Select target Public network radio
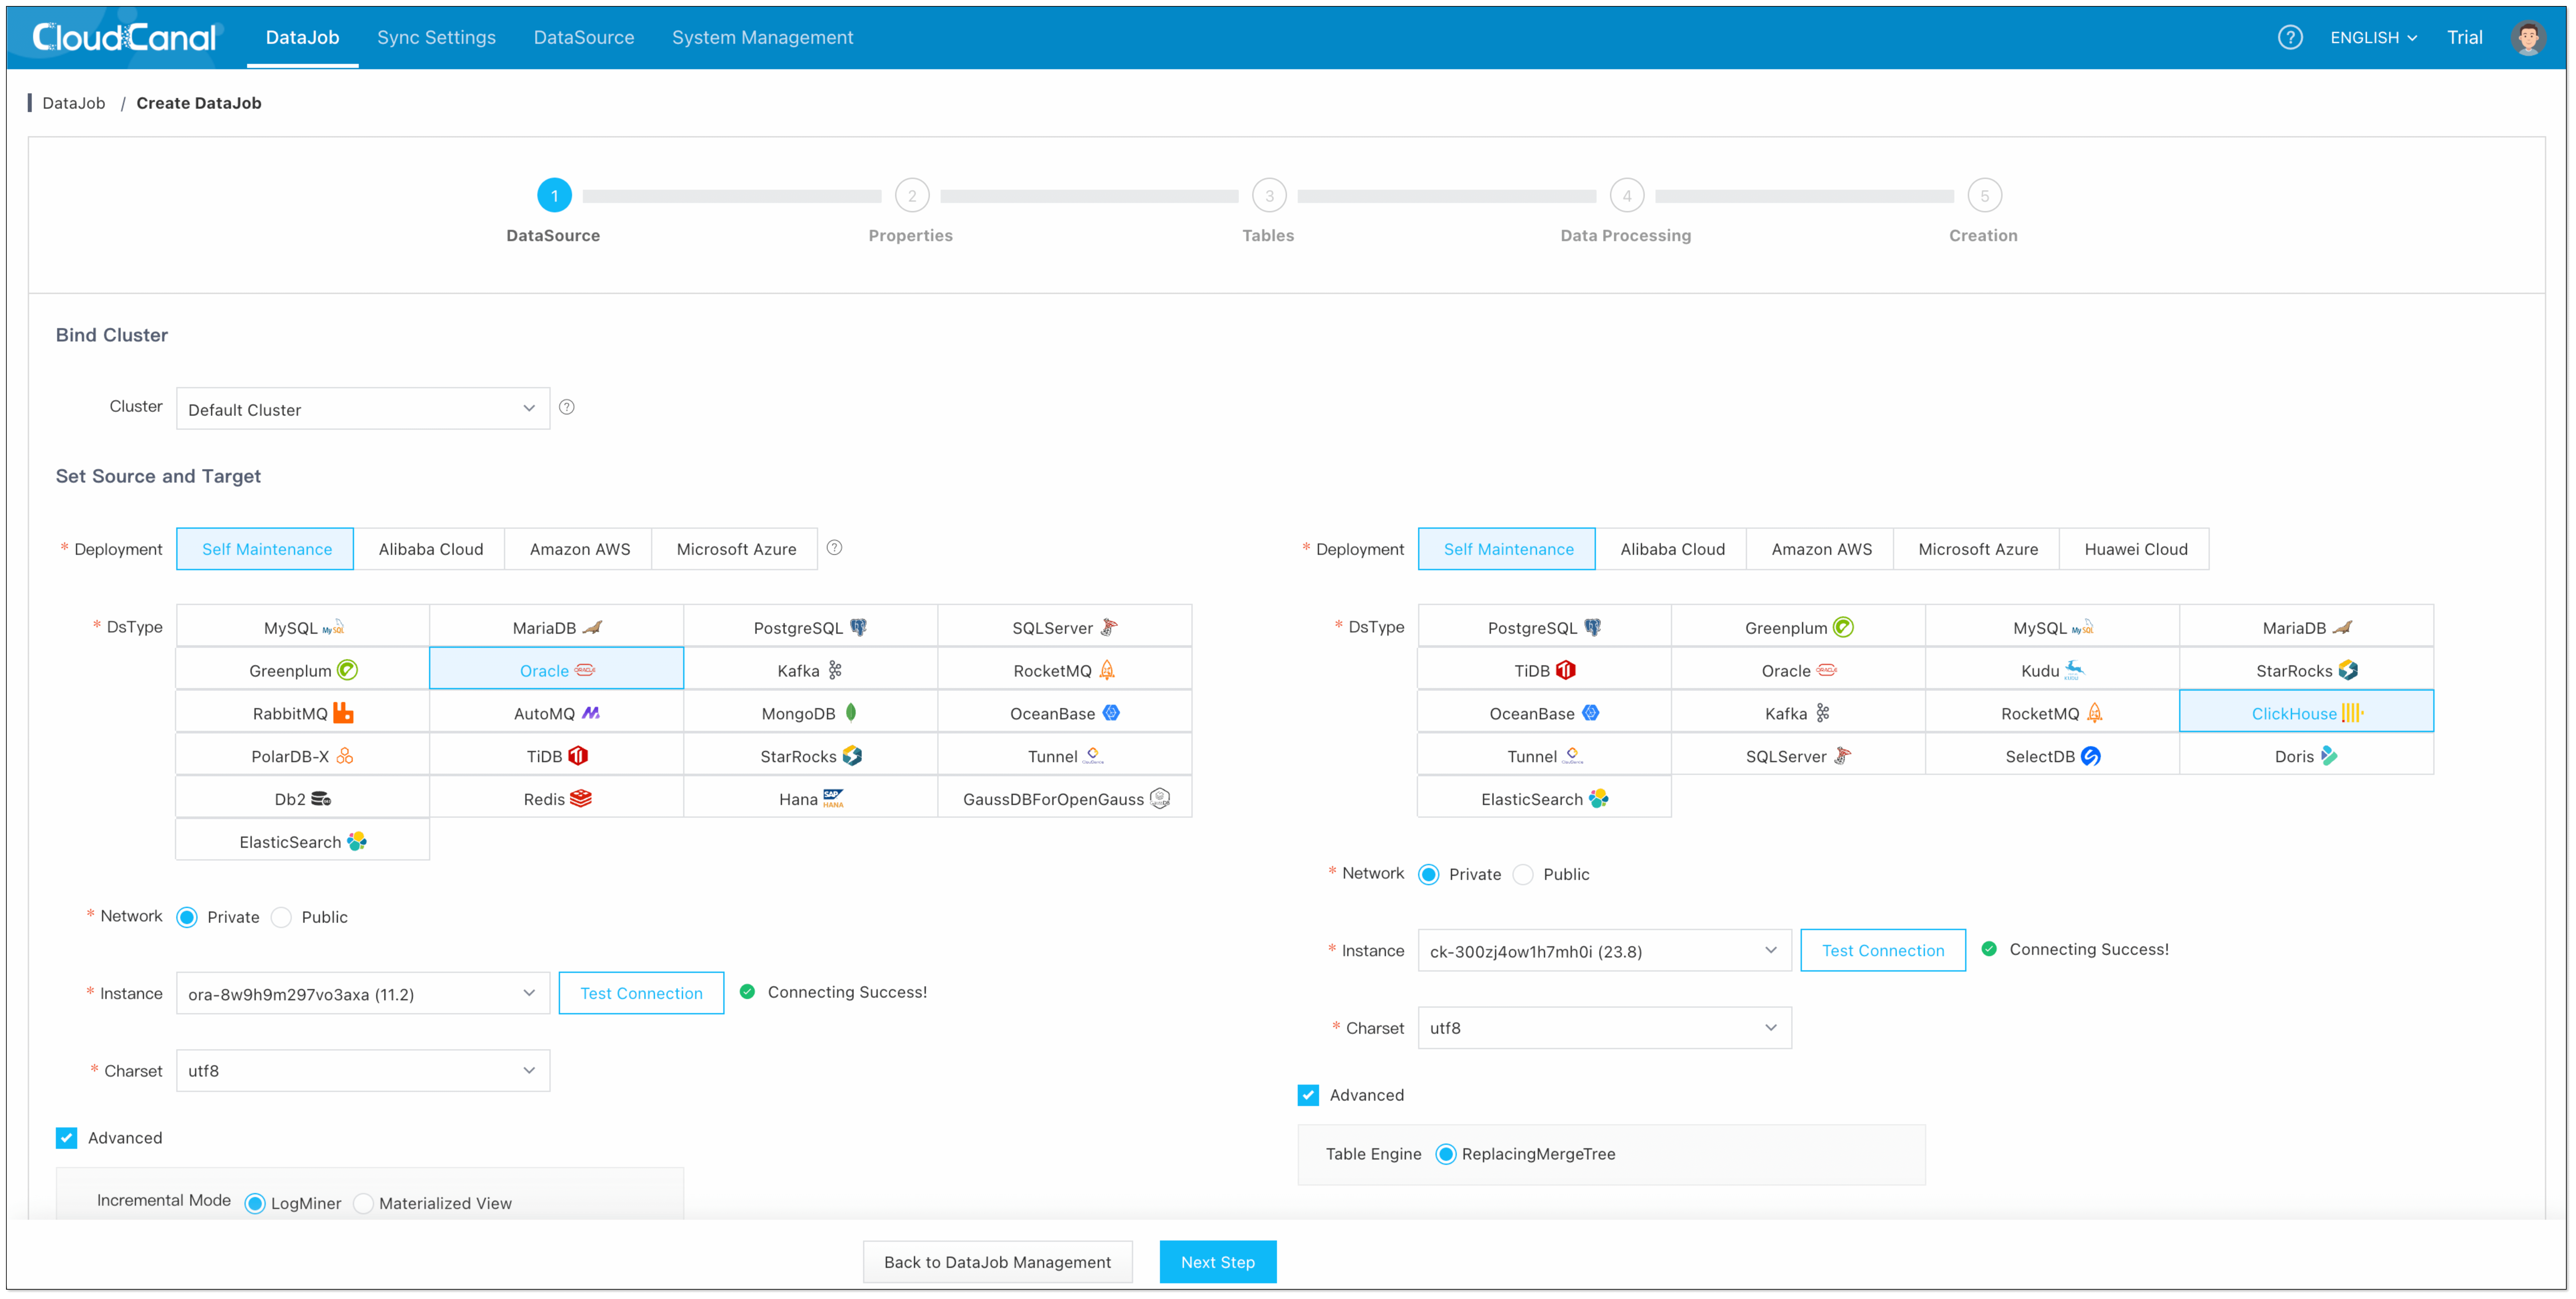Image resolution: width=2576 pixels, height=1299 pixels. [x=1523, y=874]
